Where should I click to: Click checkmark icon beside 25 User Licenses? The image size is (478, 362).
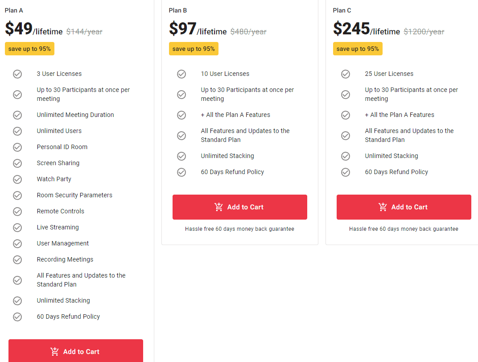coord(346,74)
